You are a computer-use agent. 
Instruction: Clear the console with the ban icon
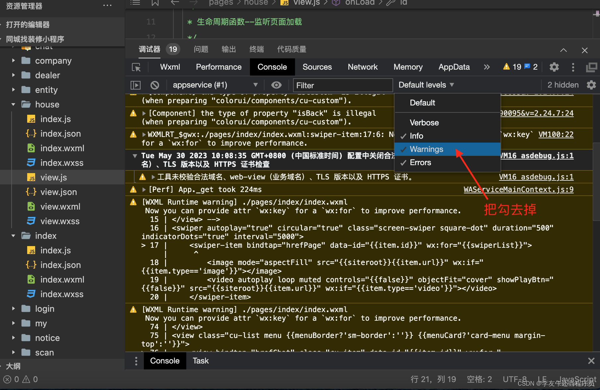pyautogui.click(x=154, y=85)
